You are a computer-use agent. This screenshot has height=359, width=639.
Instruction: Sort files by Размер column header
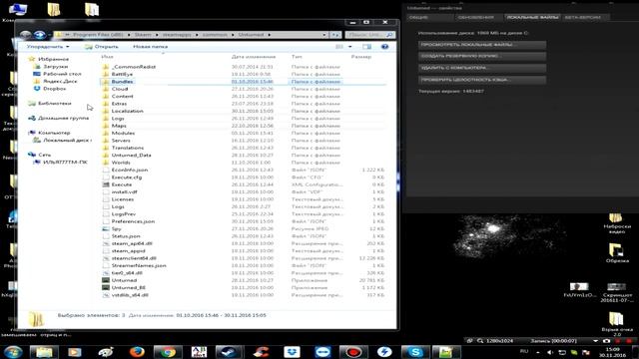(361, 57)
